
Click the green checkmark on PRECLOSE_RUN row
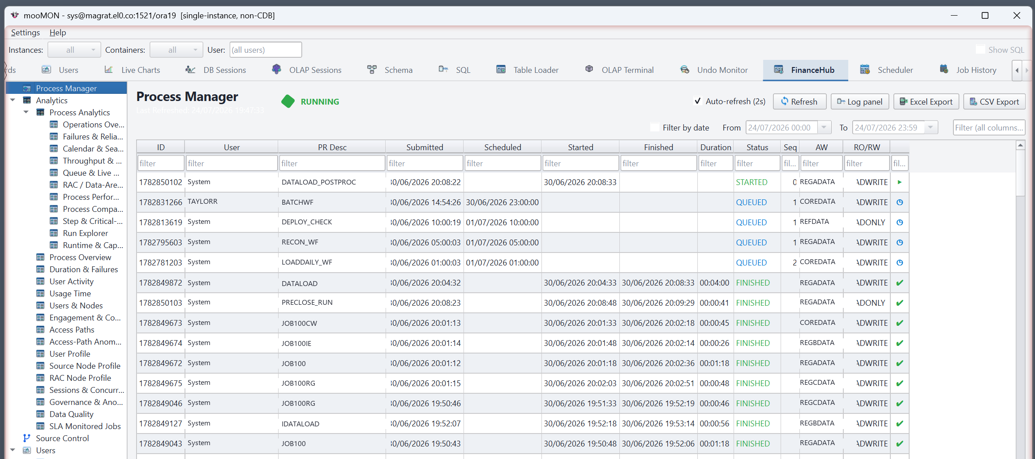point(900,303)
